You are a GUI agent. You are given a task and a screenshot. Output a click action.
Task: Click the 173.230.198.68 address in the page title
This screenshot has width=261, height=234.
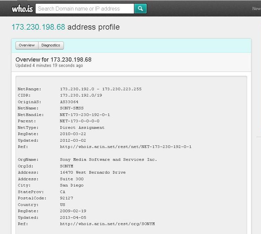[38, 27]
